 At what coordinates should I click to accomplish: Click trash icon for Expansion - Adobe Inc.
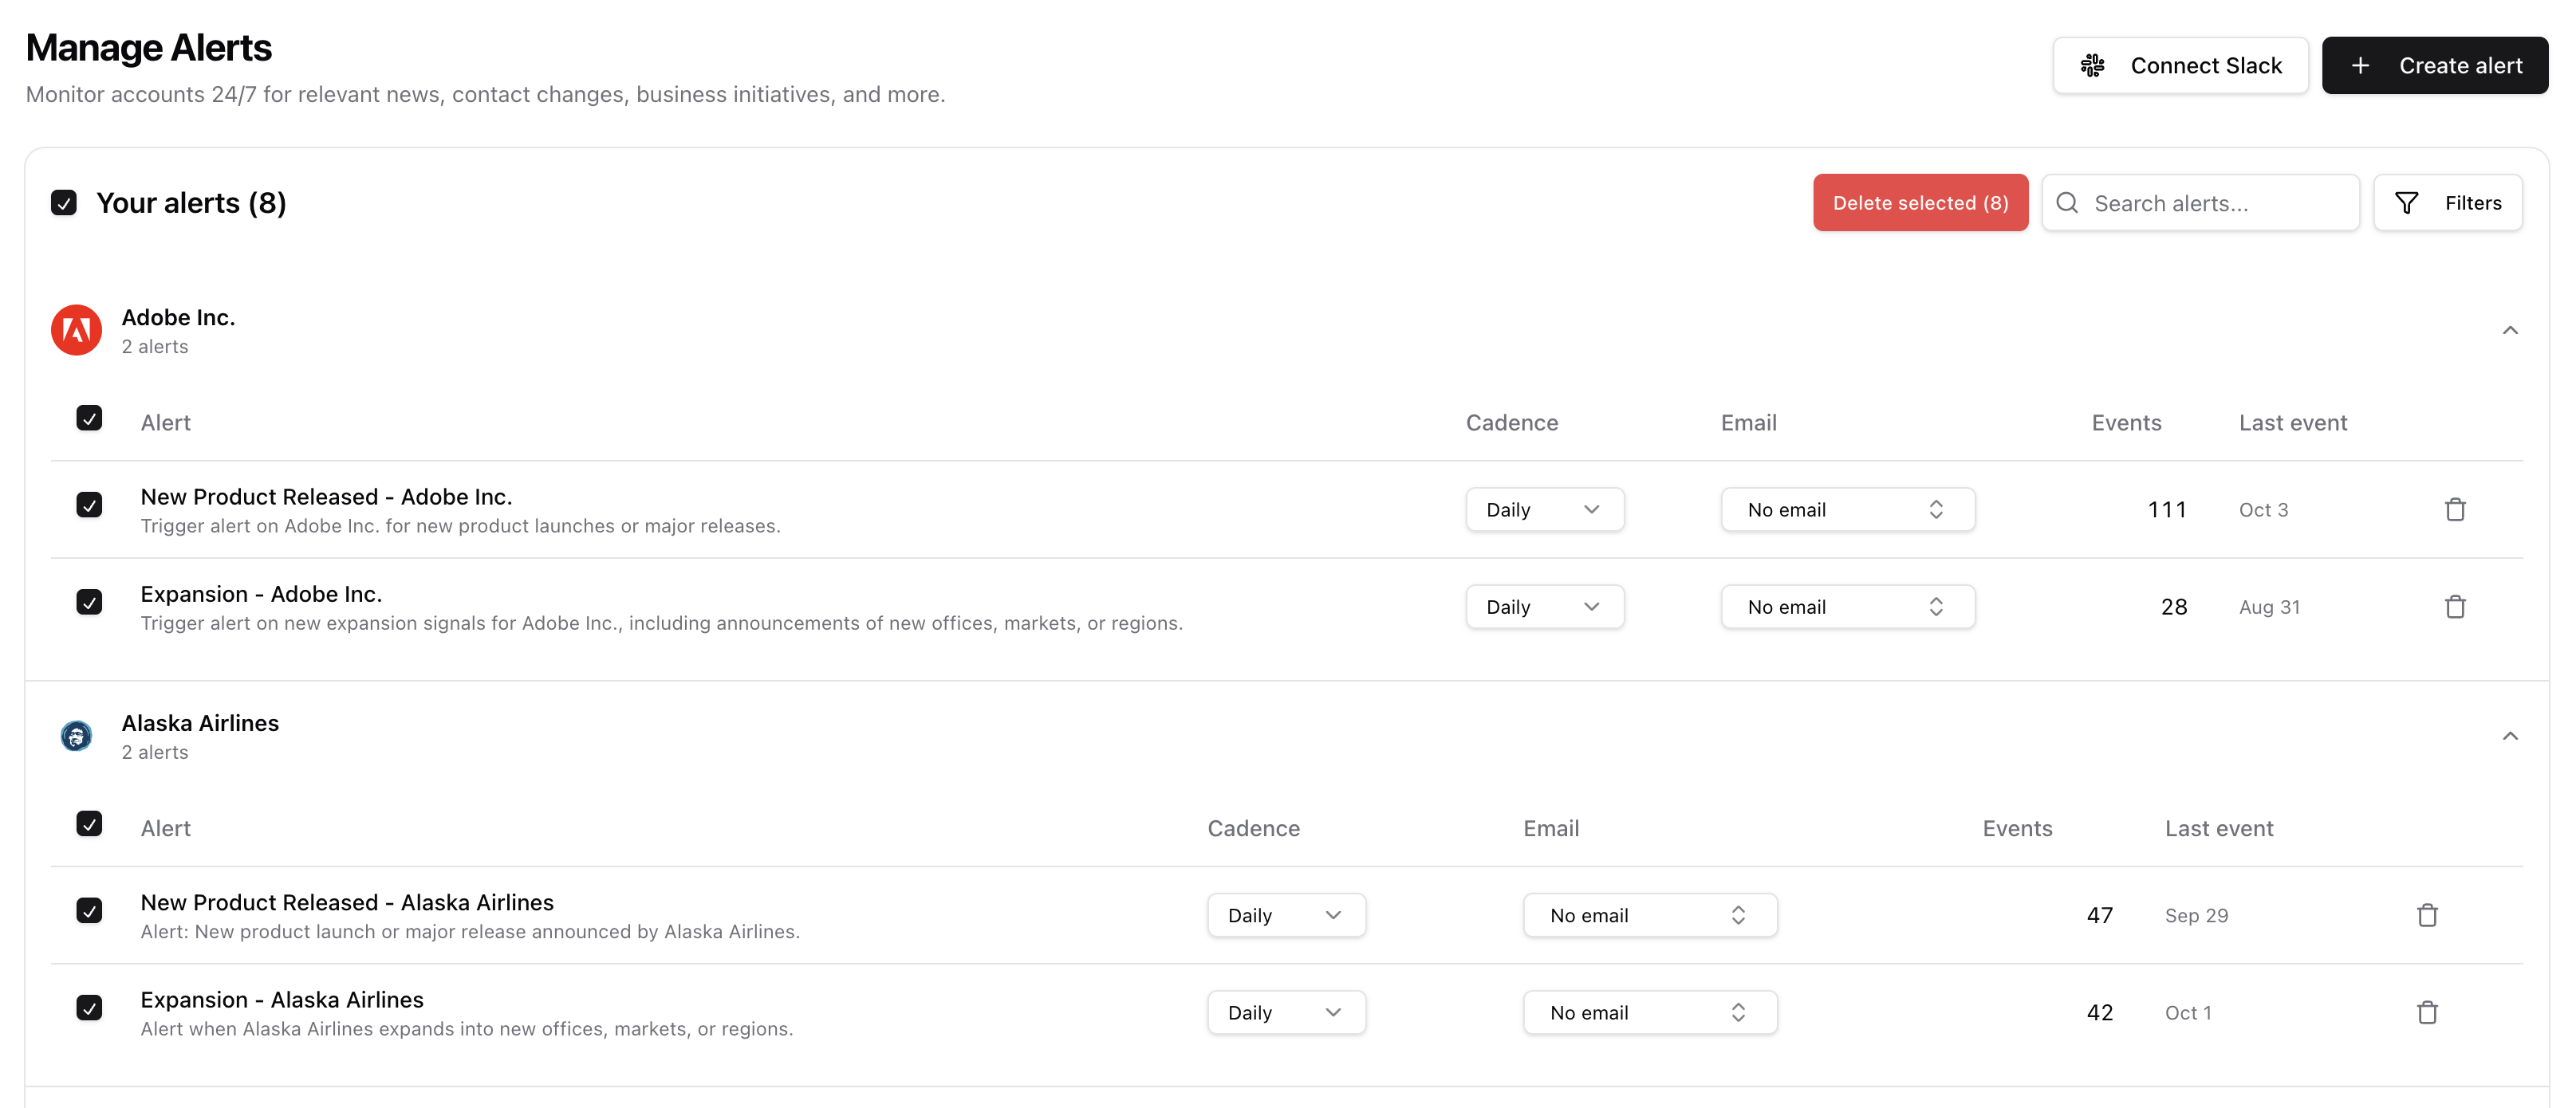2455,607
